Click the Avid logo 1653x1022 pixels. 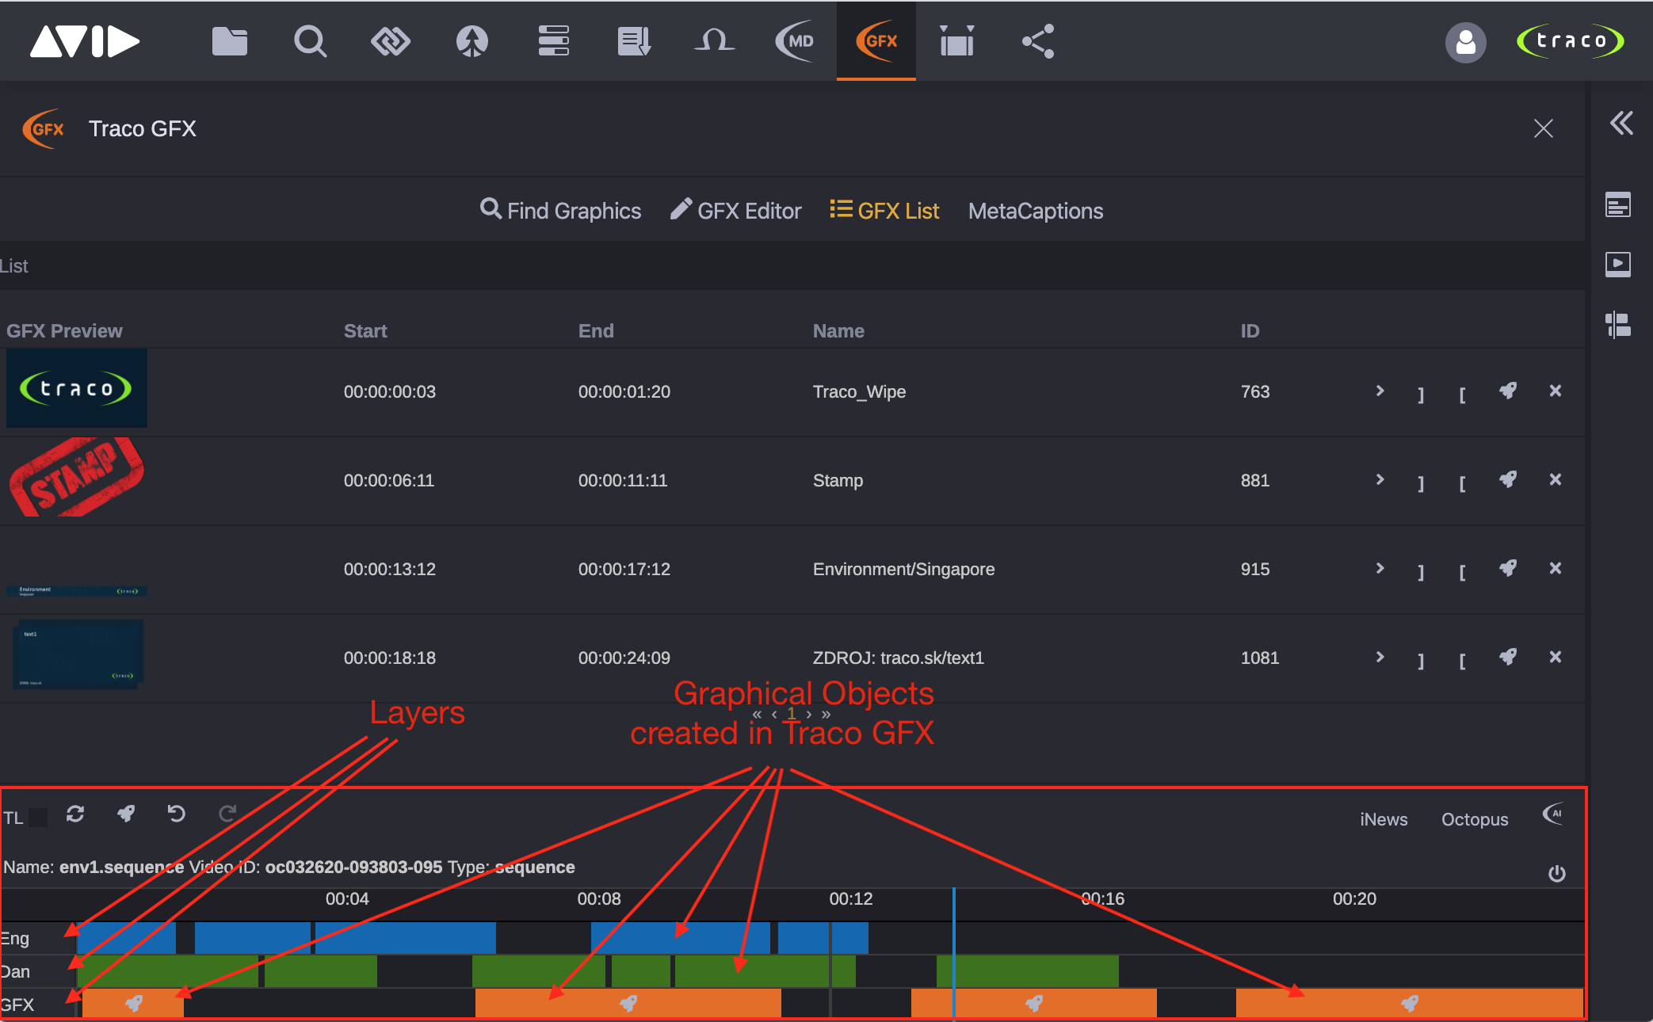point(86,41)
